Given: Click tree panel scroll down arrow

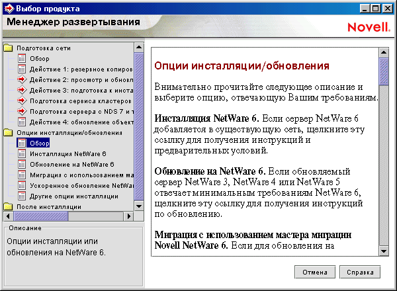Looking at the screenshot, I should pyautogui.click(x=139, y=206).
